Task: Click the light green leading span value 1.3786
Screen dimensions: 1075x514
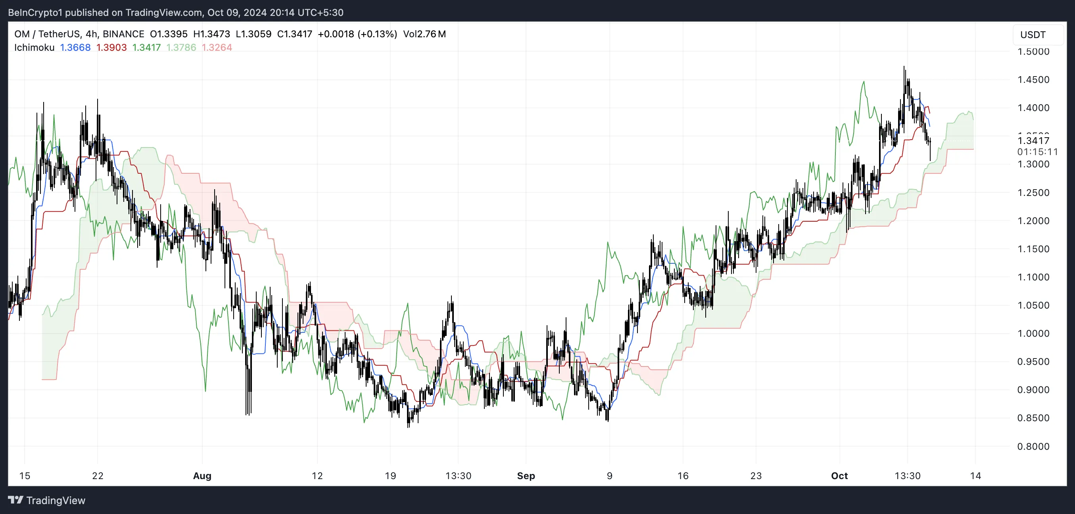Action: pos(181,48)
